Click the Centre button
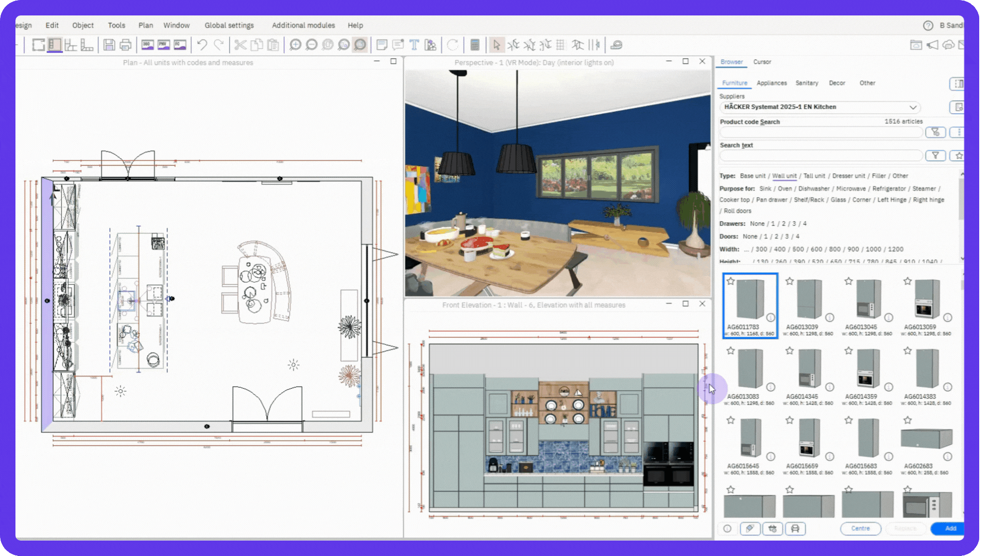Viewport: 989px width, 556px height. coord(860,529)
